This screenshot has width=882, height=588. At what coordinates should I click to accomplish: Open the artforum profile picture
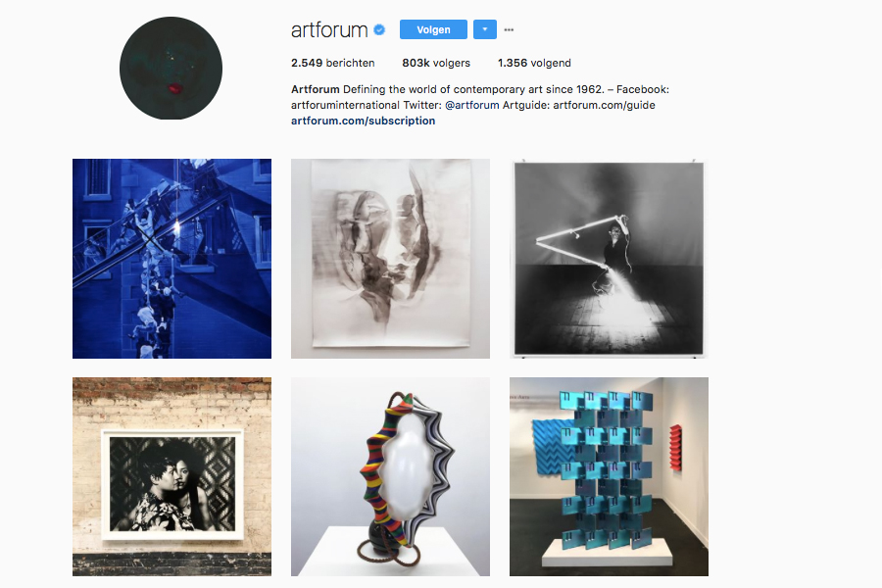point(171,68)
